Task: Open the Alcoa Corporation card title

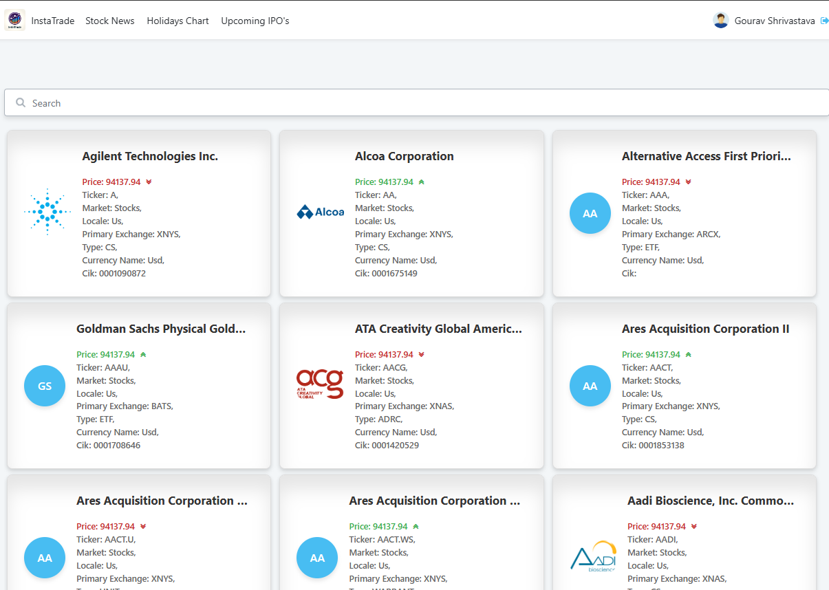Action: point(405,156)
